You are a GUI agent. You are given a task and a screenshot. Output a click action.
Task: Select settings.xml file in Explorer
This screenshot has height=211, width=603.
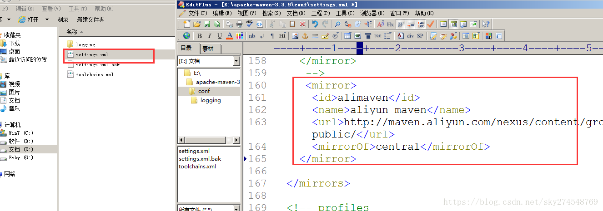(x=92, y=55)
